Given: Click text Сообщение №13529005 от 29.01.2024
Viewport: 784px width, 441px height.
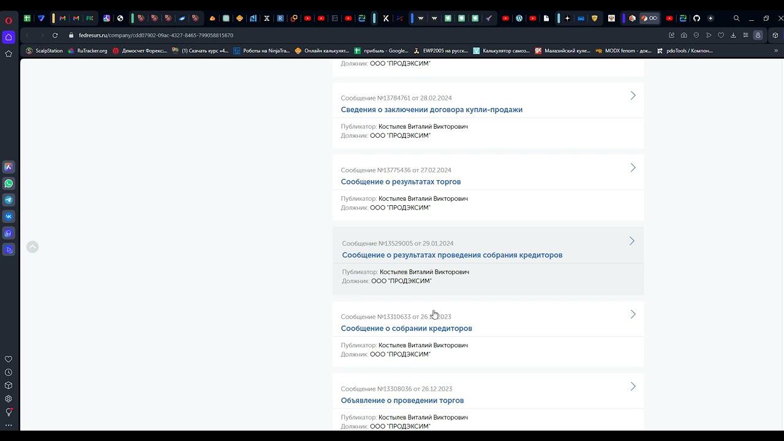Looking at the screenshot, I should [398, 244].
